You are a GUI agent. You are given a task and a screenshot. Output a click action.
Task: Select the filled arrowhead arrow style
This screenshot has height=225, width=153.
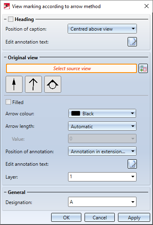click(x=14, y=84)
